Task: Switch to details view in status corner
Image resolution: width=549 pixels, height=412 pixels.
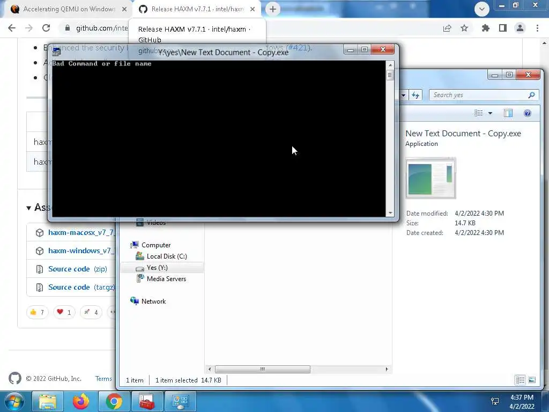Action: 520,380
